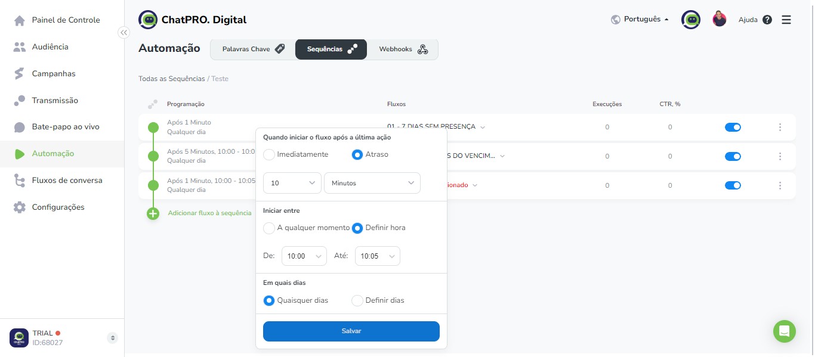The image size is (815, 357).
Task: Open the hamburger menu at top right
Action: tap(786, 20)
